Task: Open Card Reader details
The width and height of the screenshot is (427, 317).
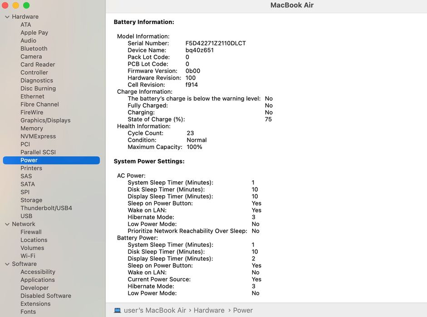Action: pos(38,64)
